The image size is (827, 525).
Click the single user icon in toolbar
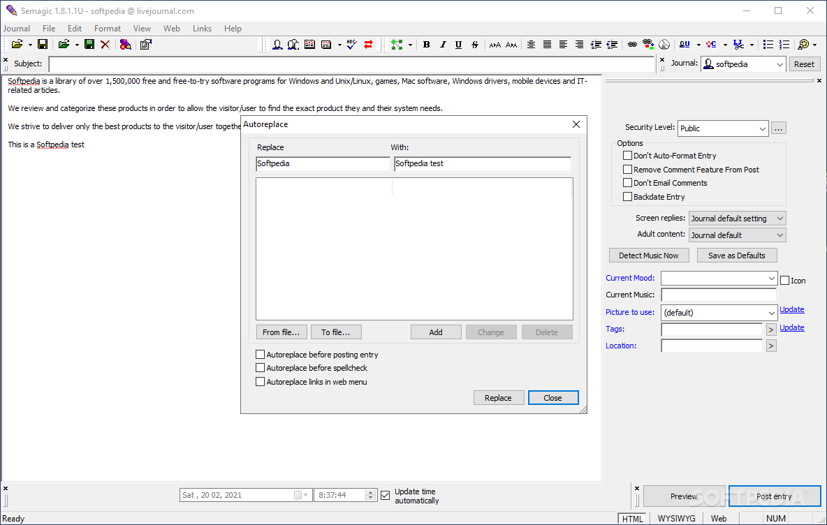coord(277,45)
